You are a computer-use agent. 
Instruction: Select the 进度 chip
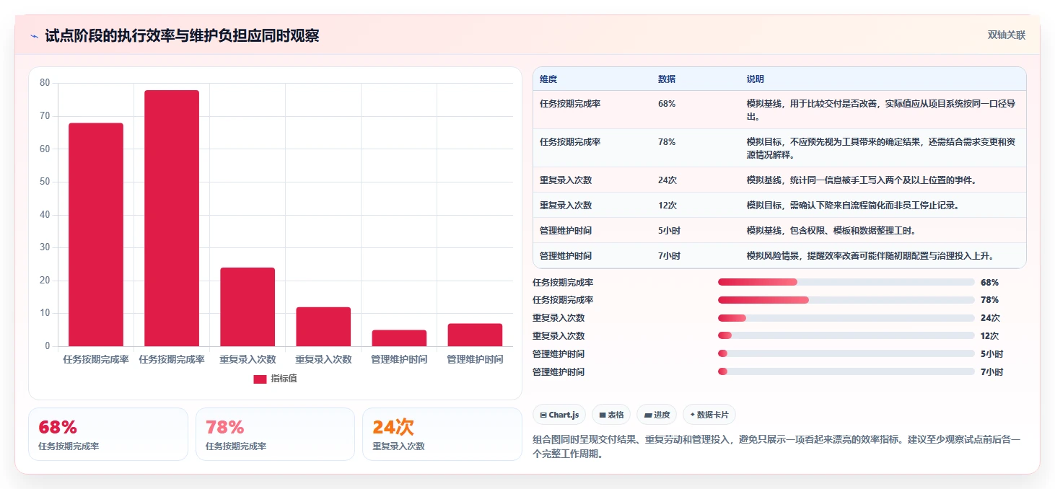pyautogui.click(x=657, y=415)
